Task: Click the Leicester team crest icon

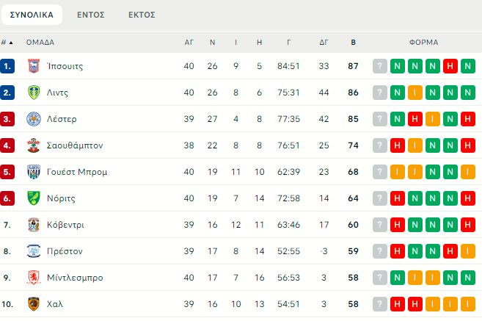Action: [x=33, y=119]
